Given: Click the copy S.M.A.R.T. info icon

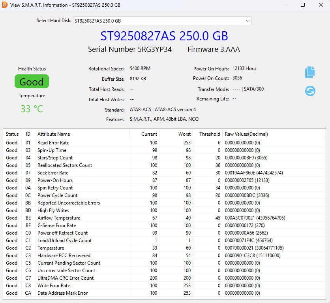Looking at the screenshot, I should pos(310,72).
